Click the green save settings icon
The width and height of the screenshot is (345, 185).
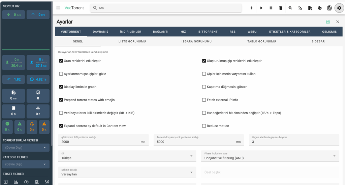pos(328,22)
